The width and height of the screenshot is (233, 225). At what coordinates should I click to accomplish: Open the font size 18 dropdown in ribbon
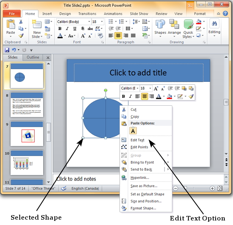pyautogui.click(x=102, y=22)
